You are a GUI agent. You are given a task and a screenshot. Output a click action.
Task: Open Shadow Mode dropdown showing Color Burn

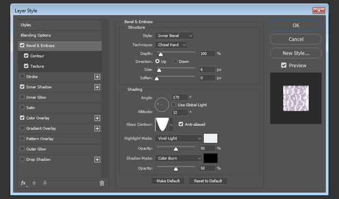tap(179, 158)
